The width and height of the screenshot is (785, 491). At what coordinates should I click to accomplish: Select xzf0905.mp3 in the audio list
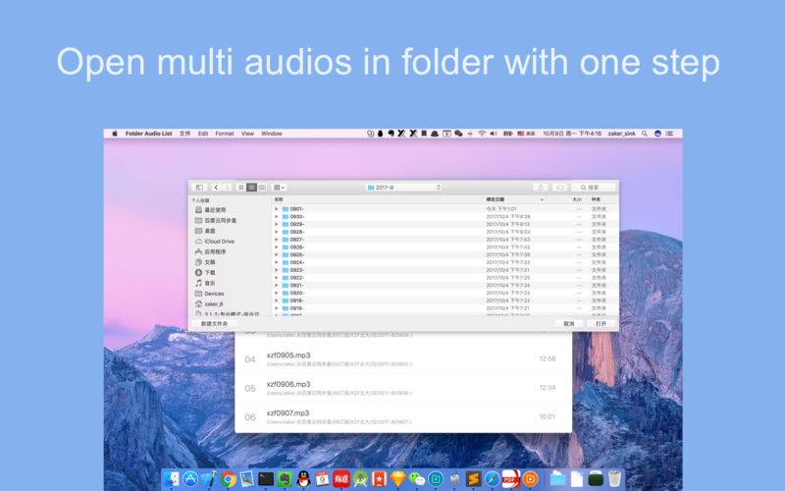click(403, 358)
